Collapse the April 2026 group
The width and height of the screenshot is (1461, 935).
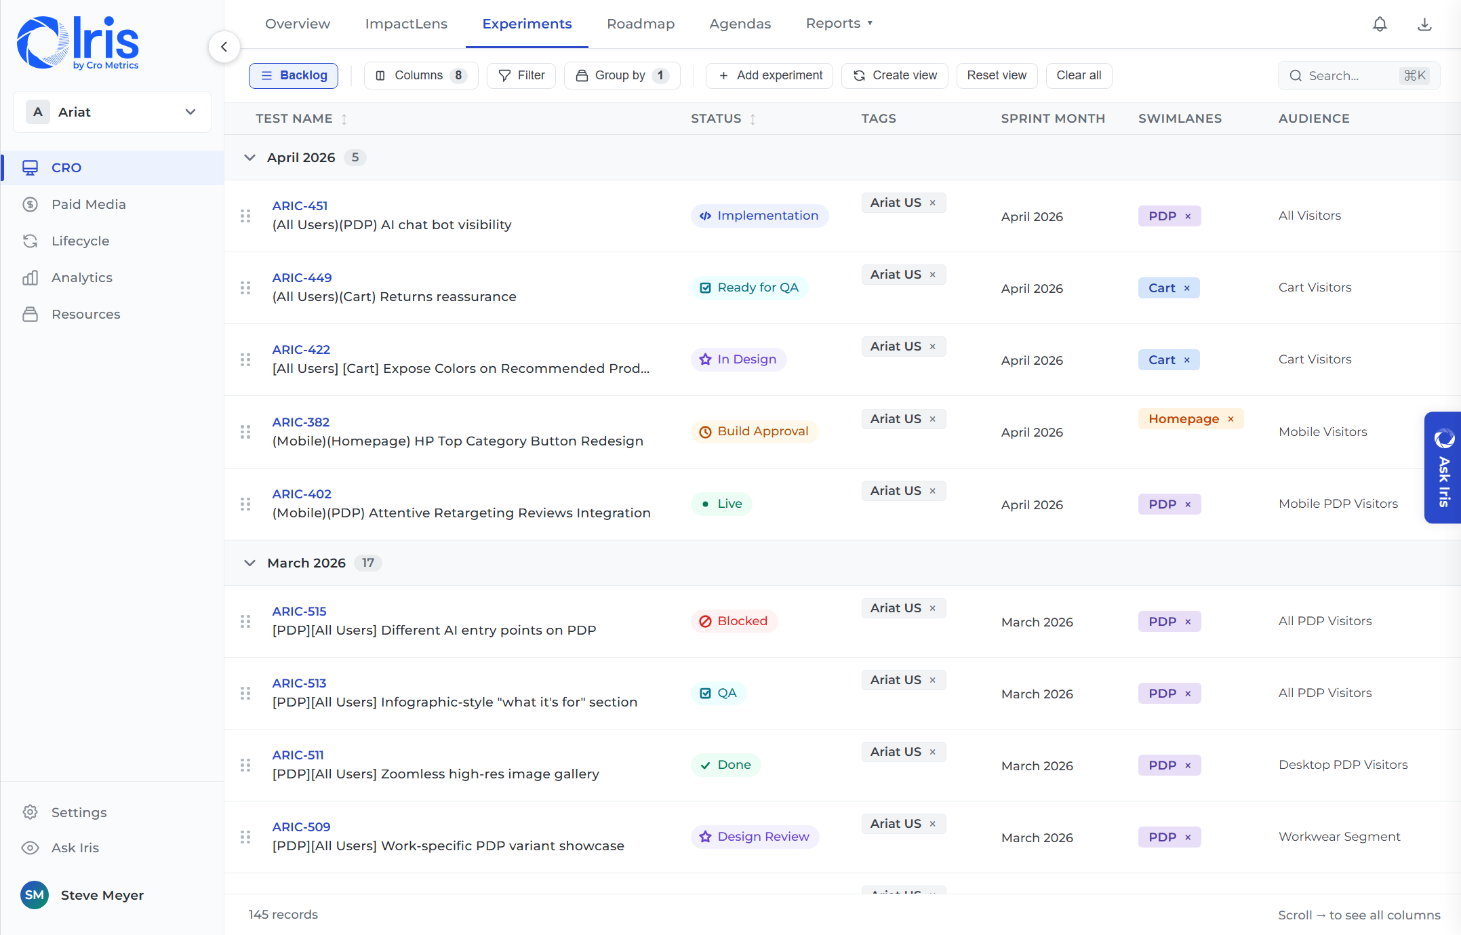pyautogui.click(x=249, y=157)
